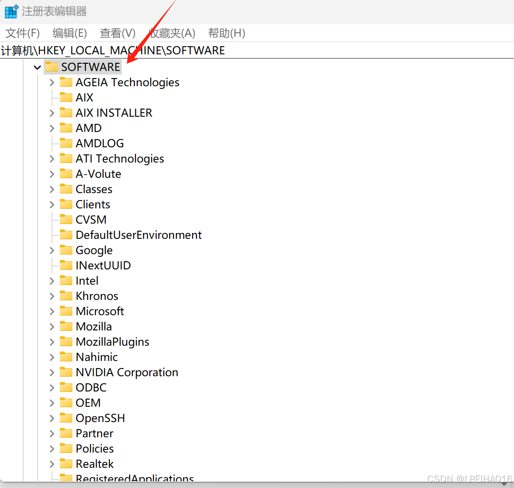Image resolution: width=514 pixels, height=488 pixels.
Task: Select the Realtek key label
Action: pos(94,464)
